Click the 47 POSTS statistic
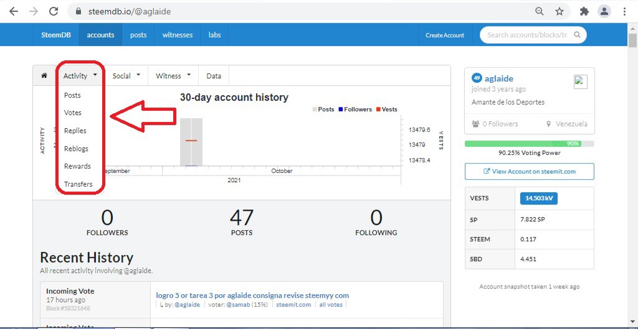This screenshot has height=329, width=638. point(242,222)
